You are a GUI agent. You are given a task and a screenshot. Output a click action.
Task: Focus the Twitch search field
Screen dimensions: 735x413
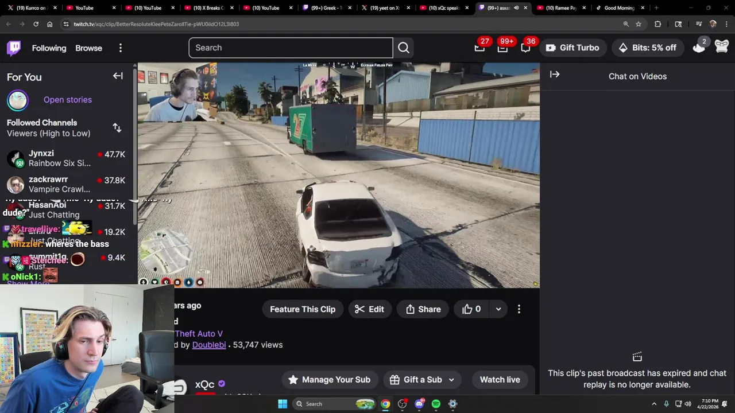291,48
